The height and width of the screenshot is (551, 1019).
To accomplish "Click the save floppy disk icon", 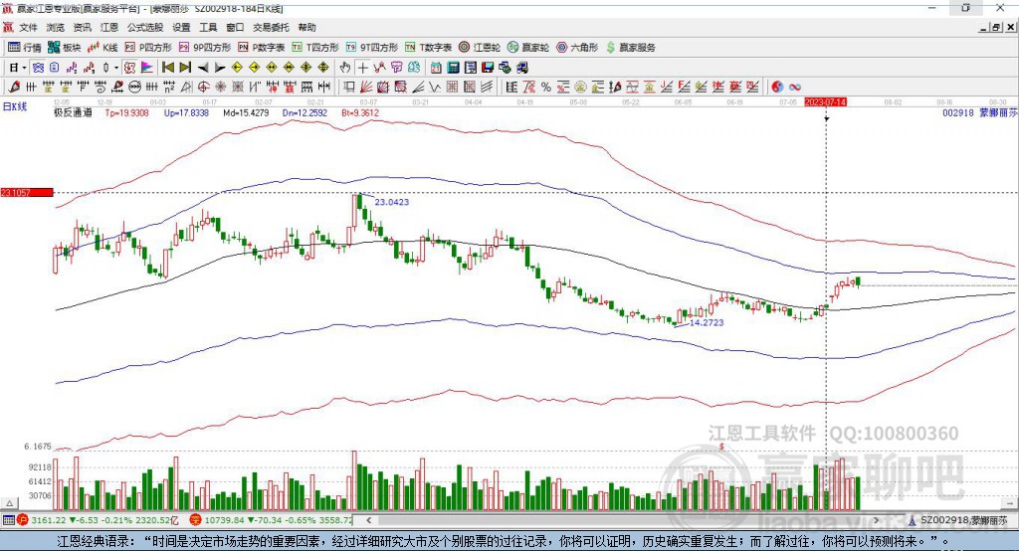I will tap(488, 68).
